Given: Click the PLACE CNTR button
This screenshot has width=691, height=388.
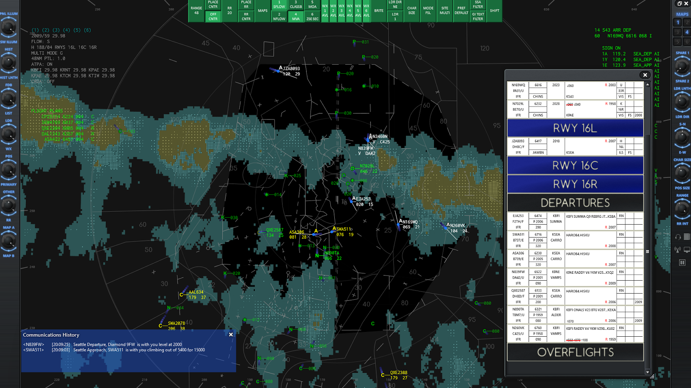Looking at the screenshot, I should (213, 5).
